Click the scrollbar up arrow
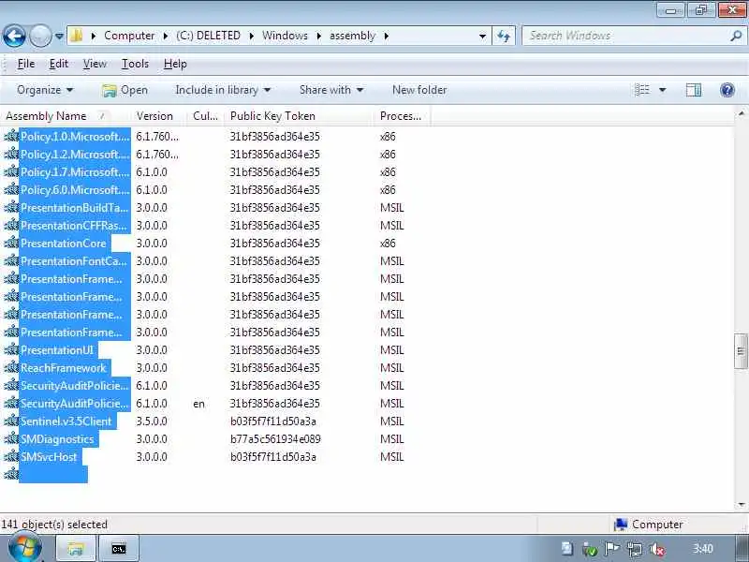Viewport: 749px width, 562px height. 741,113
